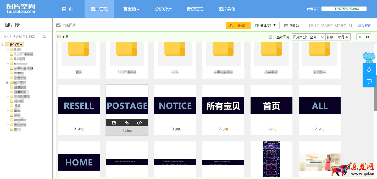Open the notification bell panel
The height and width of the screenshot is (179, 377).
click(369, 69)
